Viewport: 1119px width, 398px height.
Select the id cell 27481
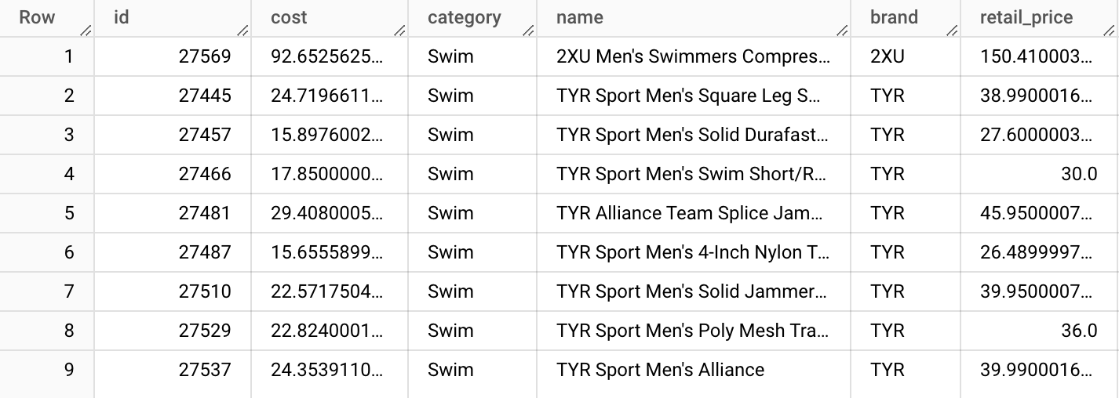tap(205, 213)
